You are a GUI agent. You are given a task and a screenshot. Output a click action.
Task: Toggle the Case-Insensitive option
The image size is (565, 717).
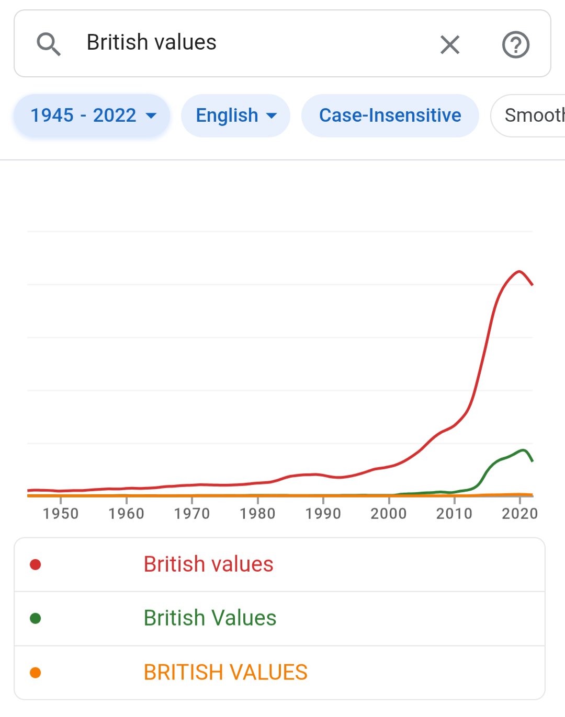390,115
